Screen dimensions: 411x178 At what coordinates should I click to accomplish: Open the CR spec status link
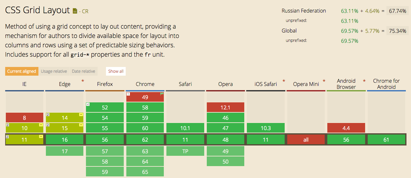click(85, 12)
